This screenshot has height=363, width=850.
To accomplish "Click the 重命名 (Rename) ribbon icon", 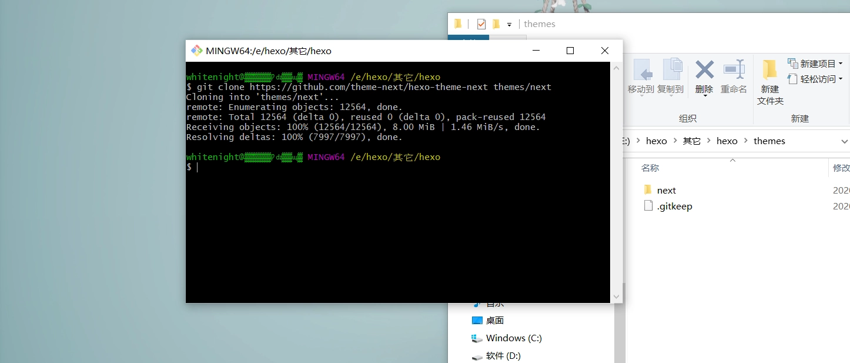I will tap(734, 70).
